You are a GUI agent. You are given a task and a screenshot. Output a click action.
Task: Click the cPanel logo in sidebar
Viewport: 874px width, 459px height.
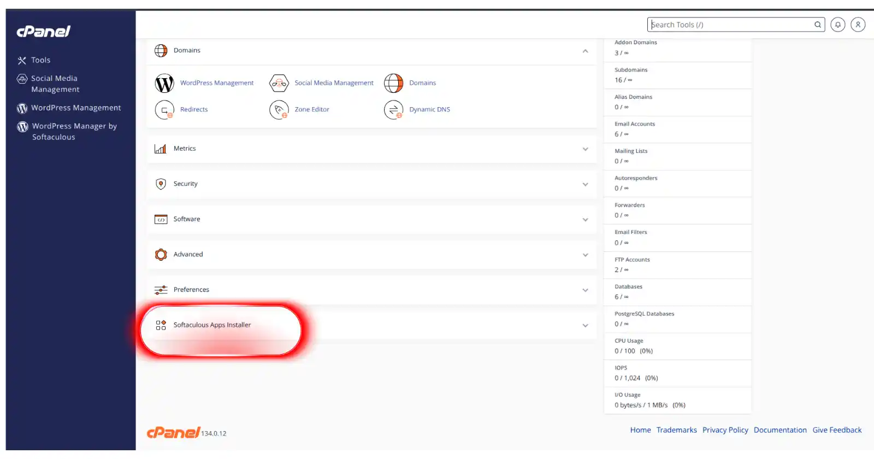coord(44,32)
